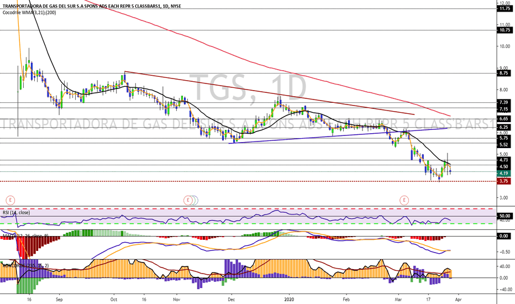
Task: Click the Oct label on the time axis
Action: tap(114, 300)
